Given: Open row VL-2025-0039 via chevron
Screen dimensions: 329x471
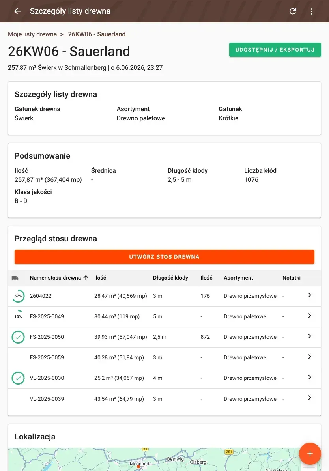Looking at the screenshot, I should click(309, 398).
